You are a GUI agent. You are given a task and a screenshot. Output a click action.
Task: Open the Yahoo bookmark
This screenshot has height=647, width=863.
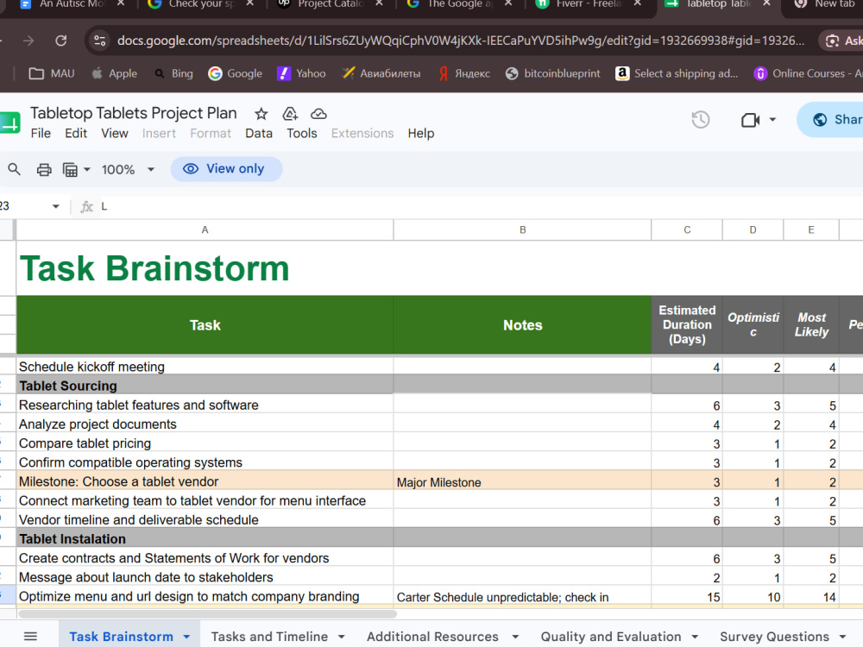click(301, 73)
